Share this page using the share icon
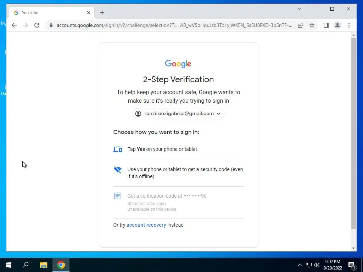363x272 pixels. (x=301, y=25)
